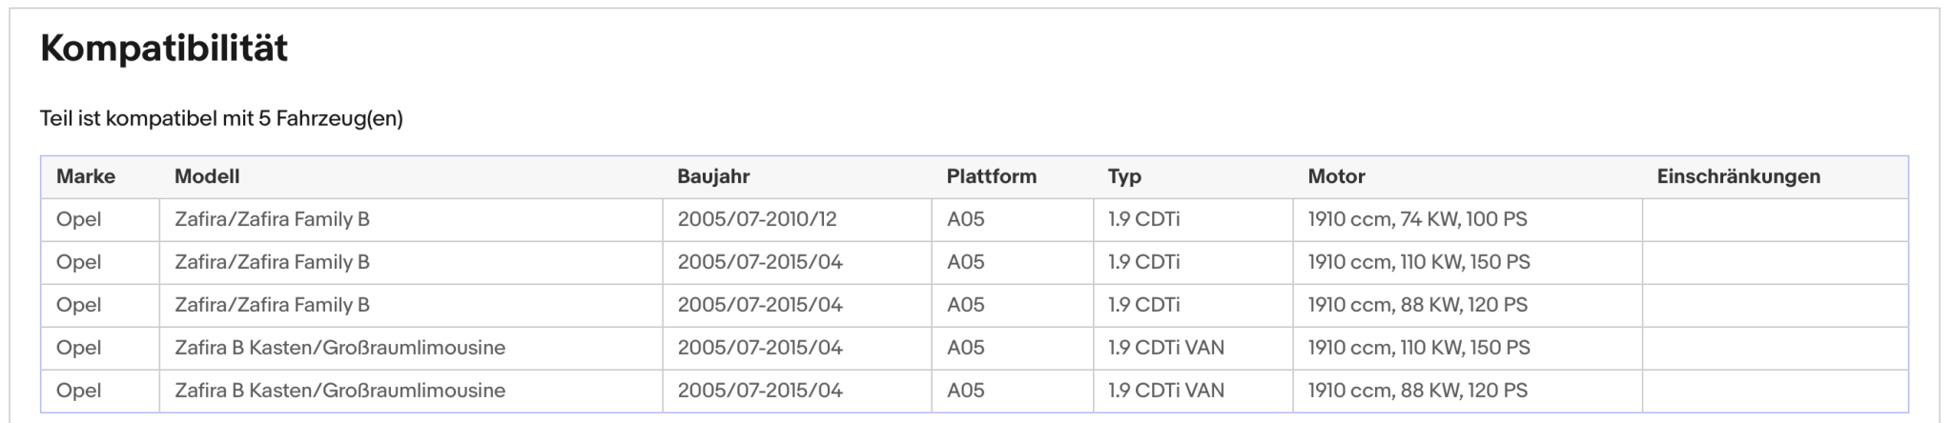Select the Marke column header
The height and width of the screenshot is (423, 1953).
point(86,176)
